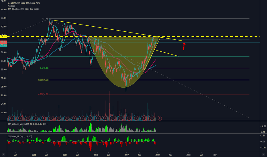Click the 32.00 price axis value
The width and height of the screenshot is (267, 157).
click(x=3, y=69)
